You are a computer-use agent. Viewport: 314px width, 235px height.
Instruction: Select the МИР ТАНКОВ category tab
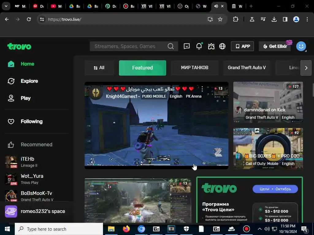(195, 68)
